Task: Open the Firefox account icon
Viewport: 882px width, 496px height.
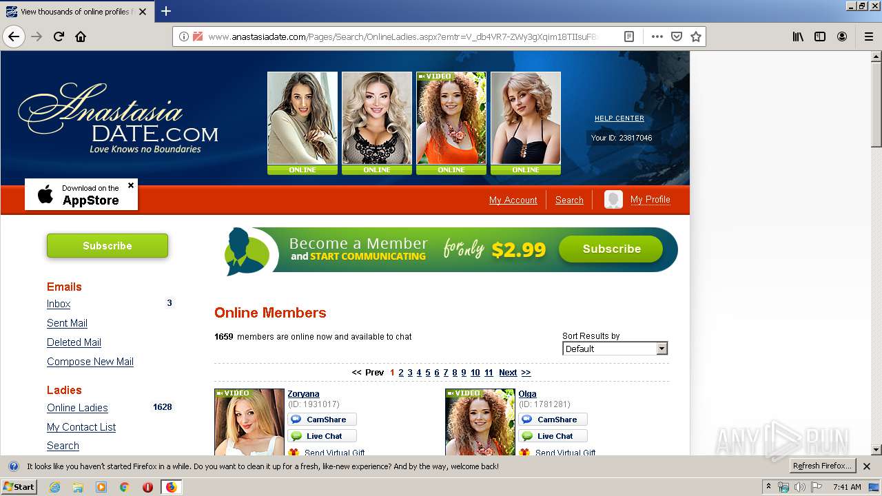Action: 842,37
